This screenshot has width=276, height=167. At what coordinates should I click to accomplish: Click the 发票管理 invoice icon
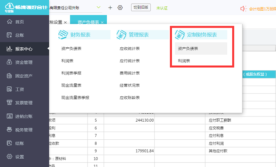pyautogui.click(x=9, y=103)
